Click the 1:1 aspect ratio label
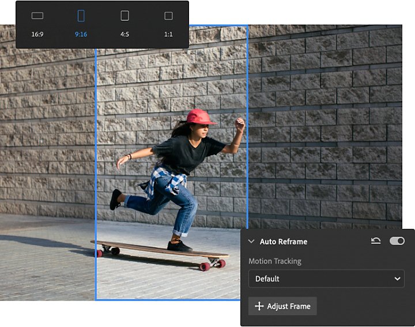Screen dimensions: 415x327 click(x=168, y=35)
